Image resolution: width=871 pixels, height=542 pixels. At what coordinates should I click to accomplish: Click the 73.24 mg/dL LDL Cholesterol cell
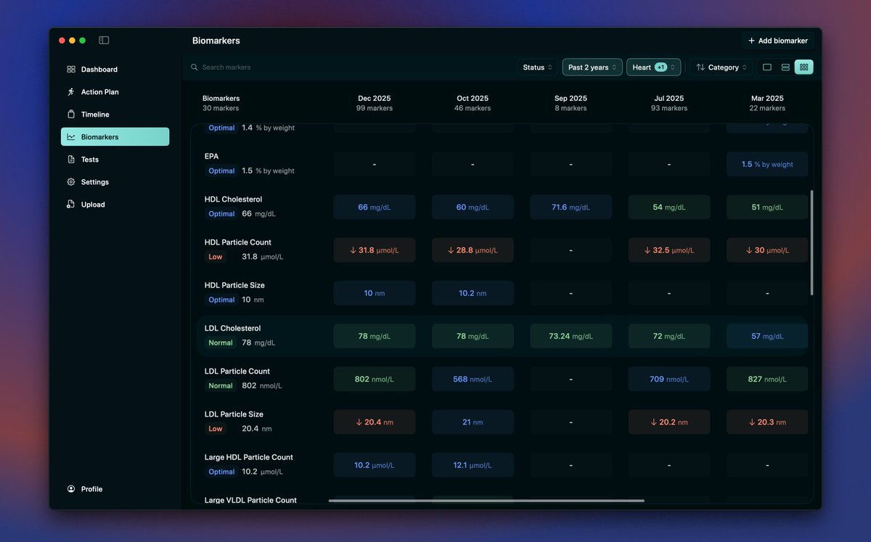tap(571, 336)
